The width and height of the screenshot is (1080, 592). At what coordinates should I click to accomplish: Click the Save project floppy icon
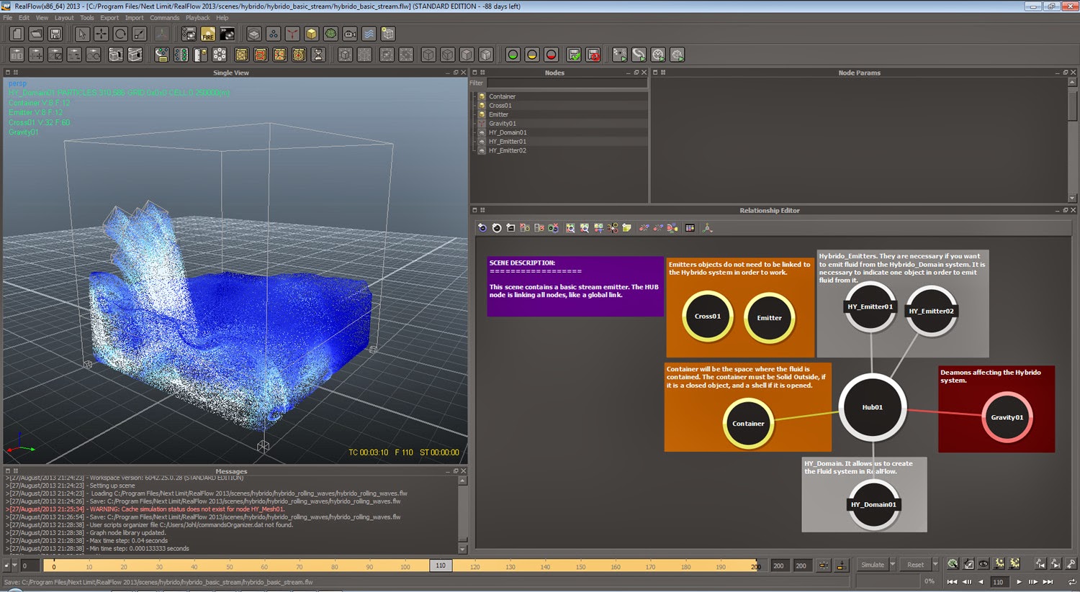click(x=55, y=34)
